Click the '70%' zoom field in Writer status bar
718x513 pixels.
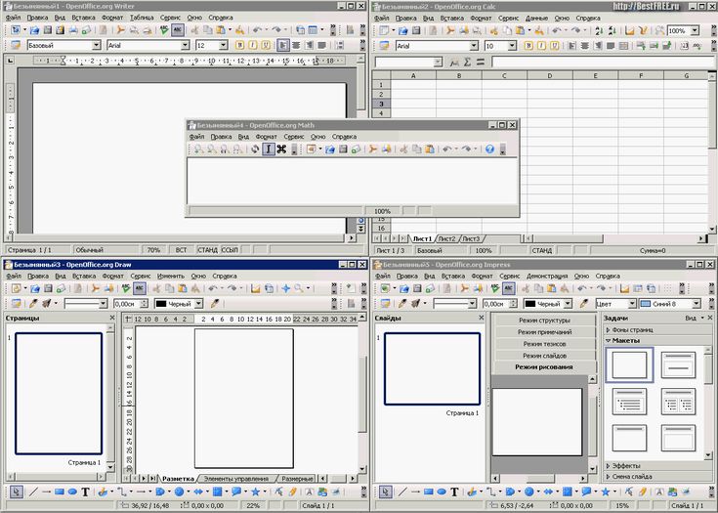(153, 249)
